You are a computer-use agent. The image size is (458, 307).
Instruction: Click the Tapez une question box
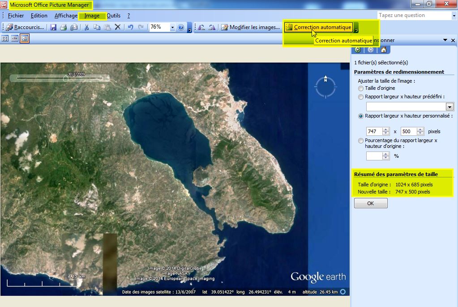pyautogui.click(x=414, y=16)
